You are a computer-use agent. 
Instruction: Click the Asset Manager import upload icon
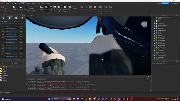[12, 63]
